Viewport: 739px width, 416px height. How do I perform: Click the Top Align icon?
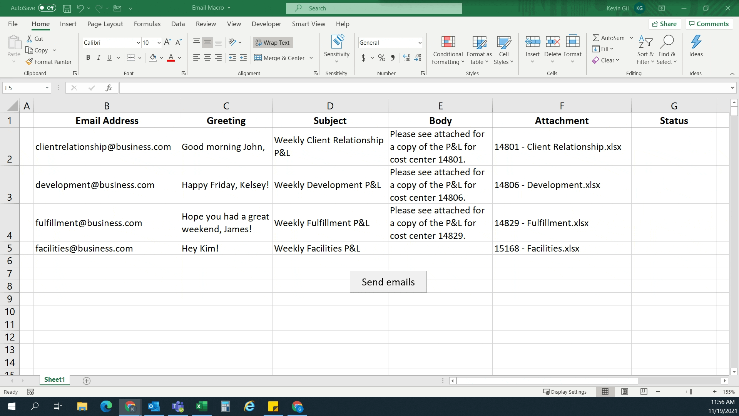196,42
